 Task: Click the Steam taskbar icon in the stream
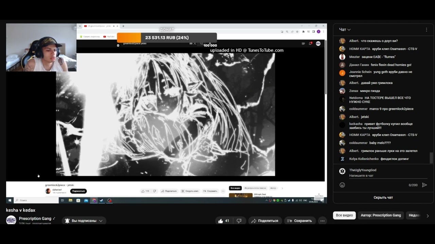tap(101, 201)
